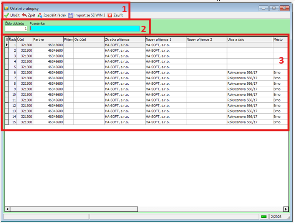Click the 2/2026 period in status bar
This screenshot has height=223, width=295.
coord(276,216)
